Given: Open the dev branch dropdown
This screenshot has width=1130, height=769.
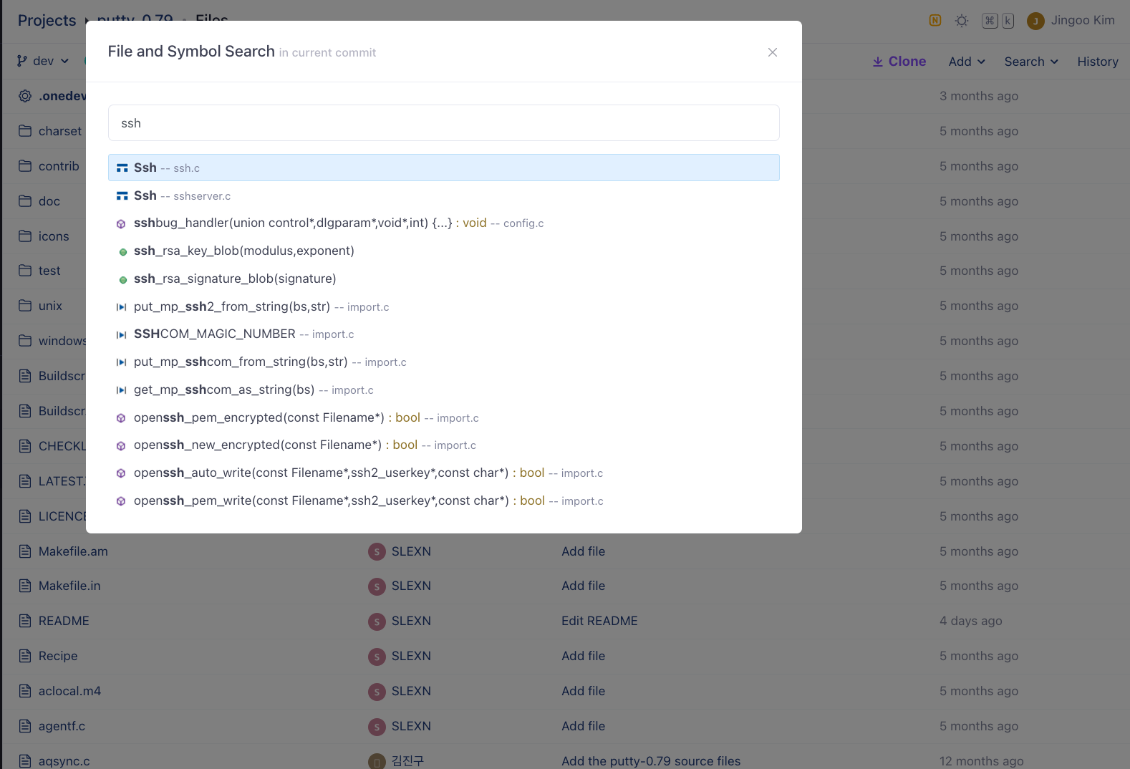Looking at the screenshot, I should click(x=43, y=62).
